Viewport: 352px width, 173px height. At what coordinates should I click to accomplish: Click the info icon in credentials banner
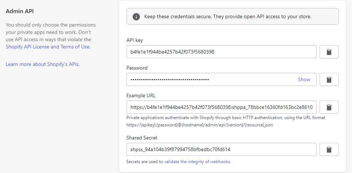pos(136,17)
